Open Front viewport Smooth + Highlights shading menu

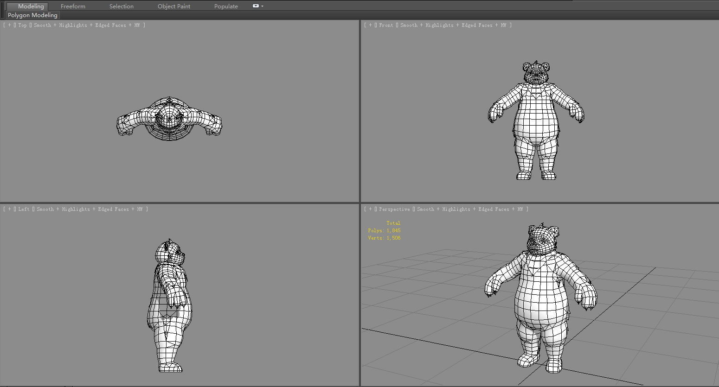(453, 25)
